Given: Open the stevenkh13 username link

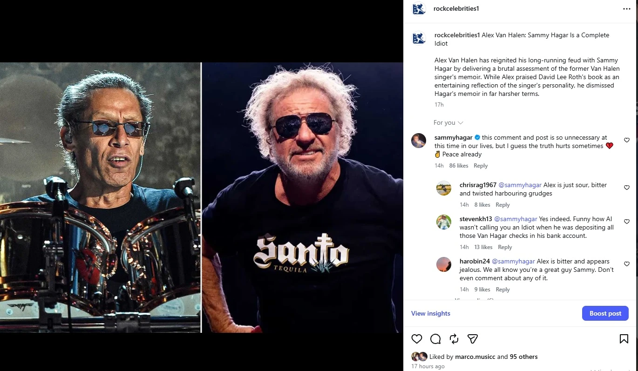Looking at the screenshot, I should (476, 219).
